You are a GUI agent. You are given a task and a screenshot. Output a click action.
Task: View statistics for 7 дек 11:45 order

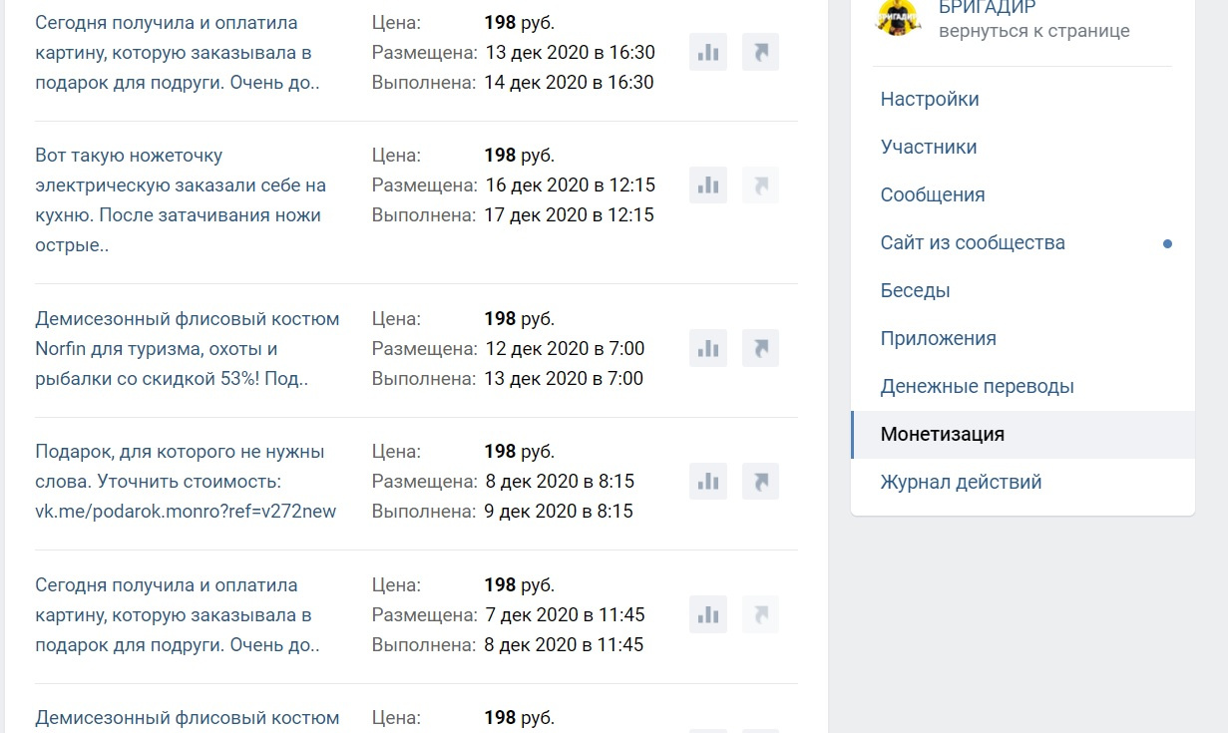(708, 614)
